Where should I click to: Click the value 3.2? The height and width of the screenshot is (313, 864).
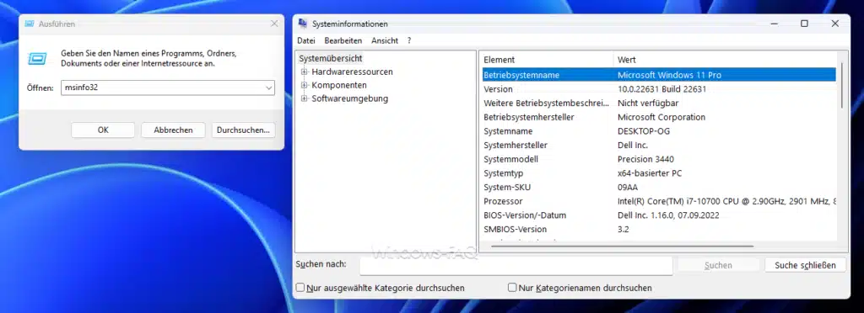[624, 230]
